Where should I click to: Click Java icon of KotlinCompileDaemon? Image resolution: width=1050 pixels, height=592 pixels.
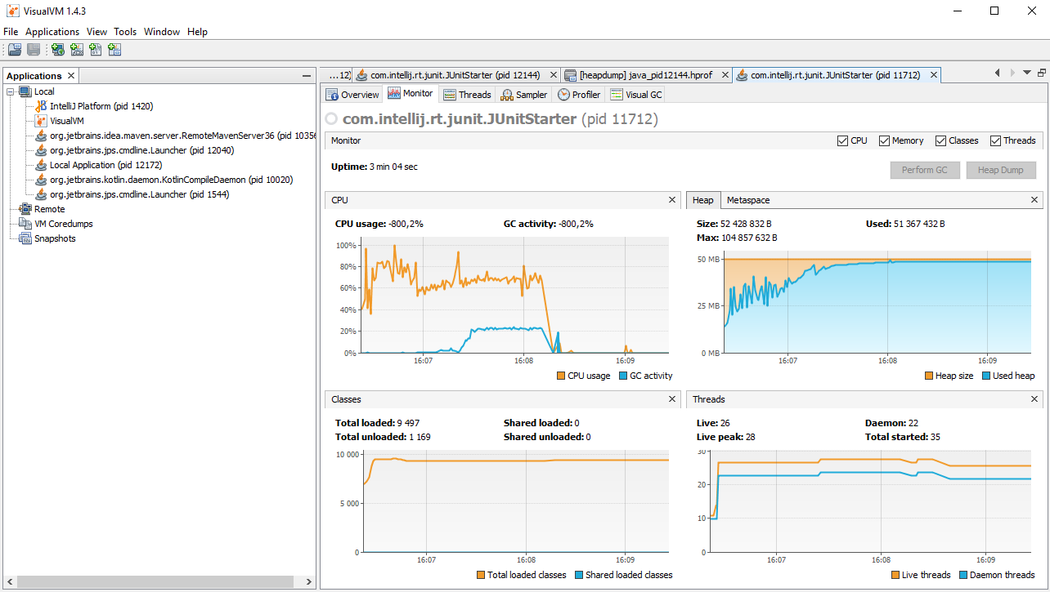(41, 180)
